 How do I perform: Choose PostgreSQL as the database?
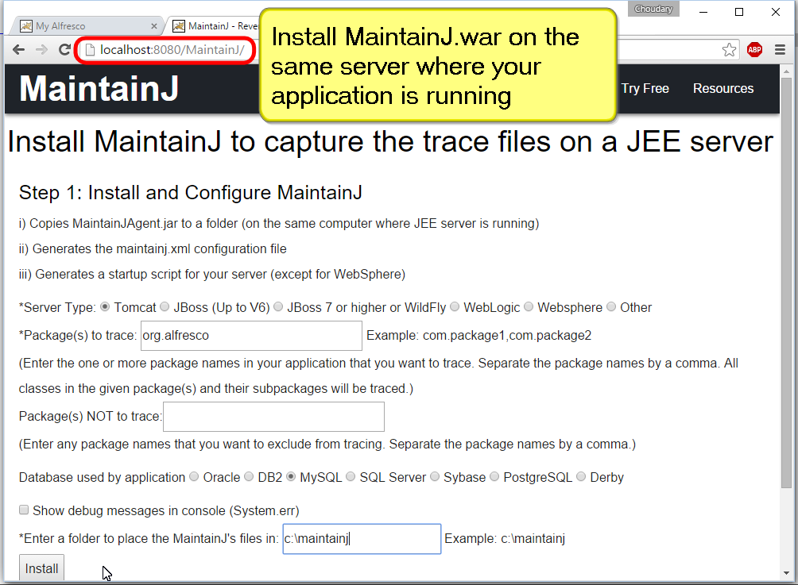coord(494,477)
